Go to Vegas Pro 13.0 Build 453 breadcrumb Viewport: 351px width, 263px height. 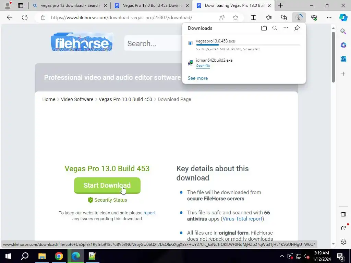pyautogui.click(x=125, y=99)
